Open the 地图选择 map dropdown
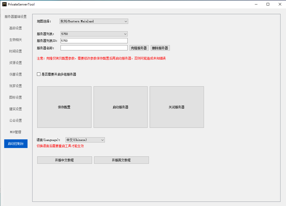Screen dimensions: 286x206 point(94,21)
